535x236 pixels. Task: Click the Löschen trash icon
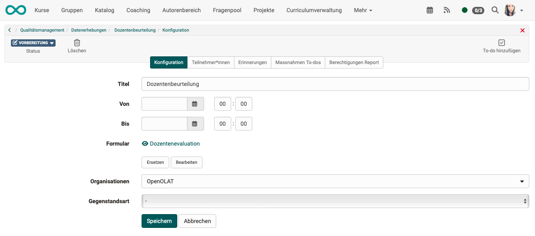point(77,42)
